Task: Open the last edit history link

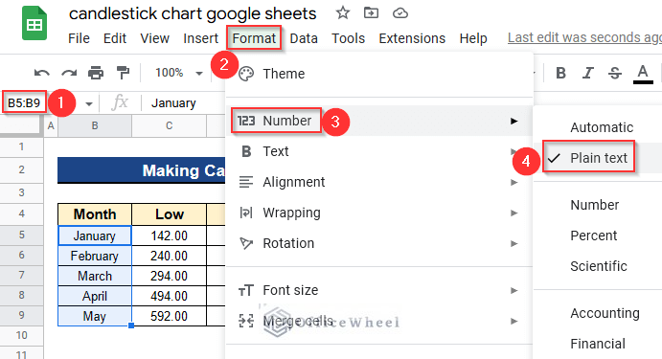Action: tap(584, 37)
